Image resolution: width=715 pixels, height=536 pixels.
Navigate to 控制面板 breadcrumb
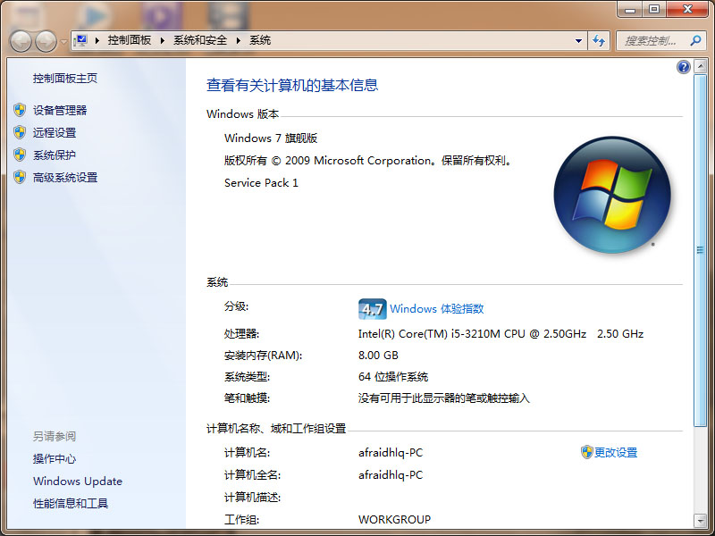(129, 40)
